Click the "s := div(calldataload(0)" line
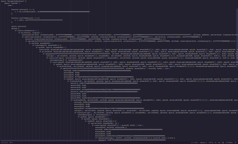The width and height of the screenshot is (238, 144). coord(52,12)
